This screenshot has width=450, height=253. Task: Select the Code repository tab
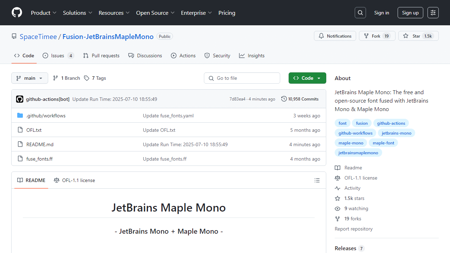point(24,56)
